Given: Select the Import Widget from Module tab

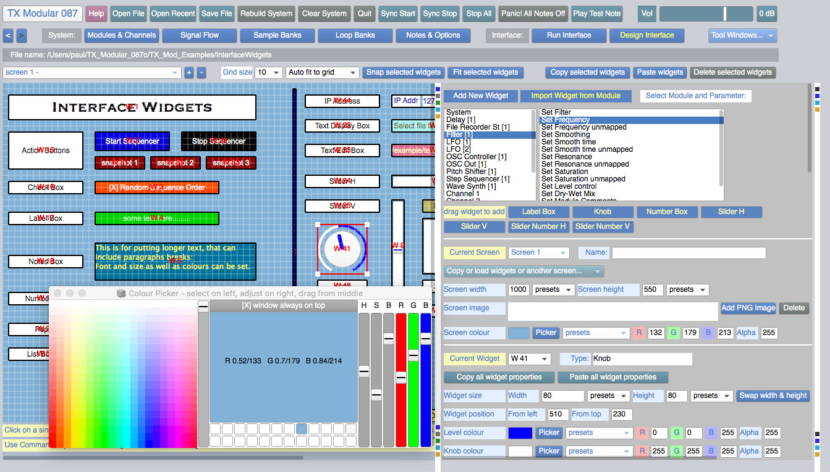Looking at the screenshot, I should (575, 96).
